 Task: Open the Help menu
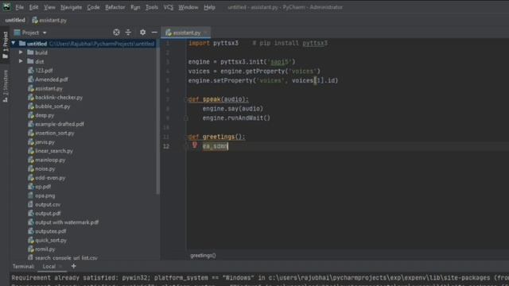209,7
